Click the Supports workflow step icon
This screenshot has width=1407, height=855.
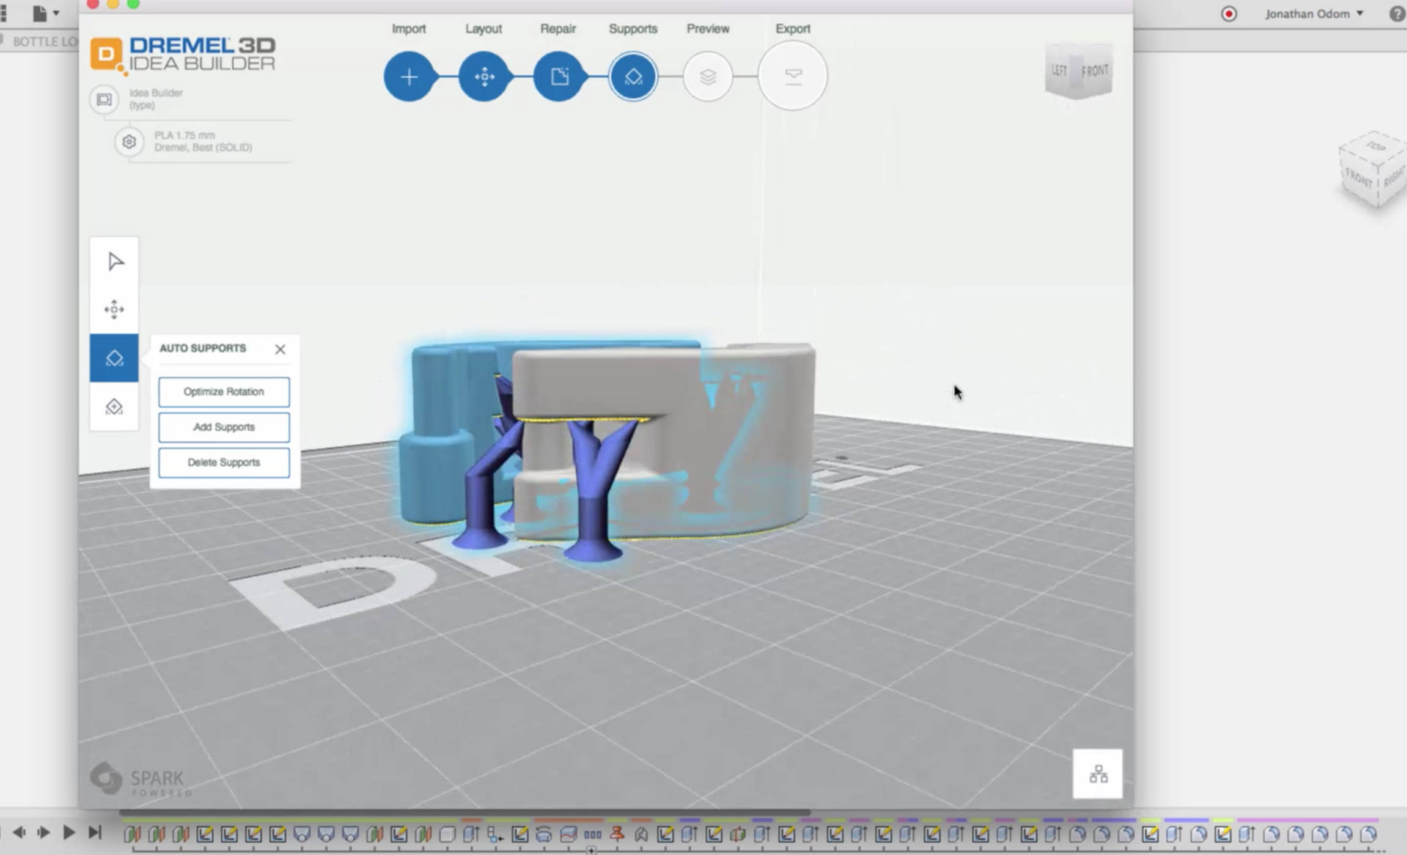click(x=633, y=77)
